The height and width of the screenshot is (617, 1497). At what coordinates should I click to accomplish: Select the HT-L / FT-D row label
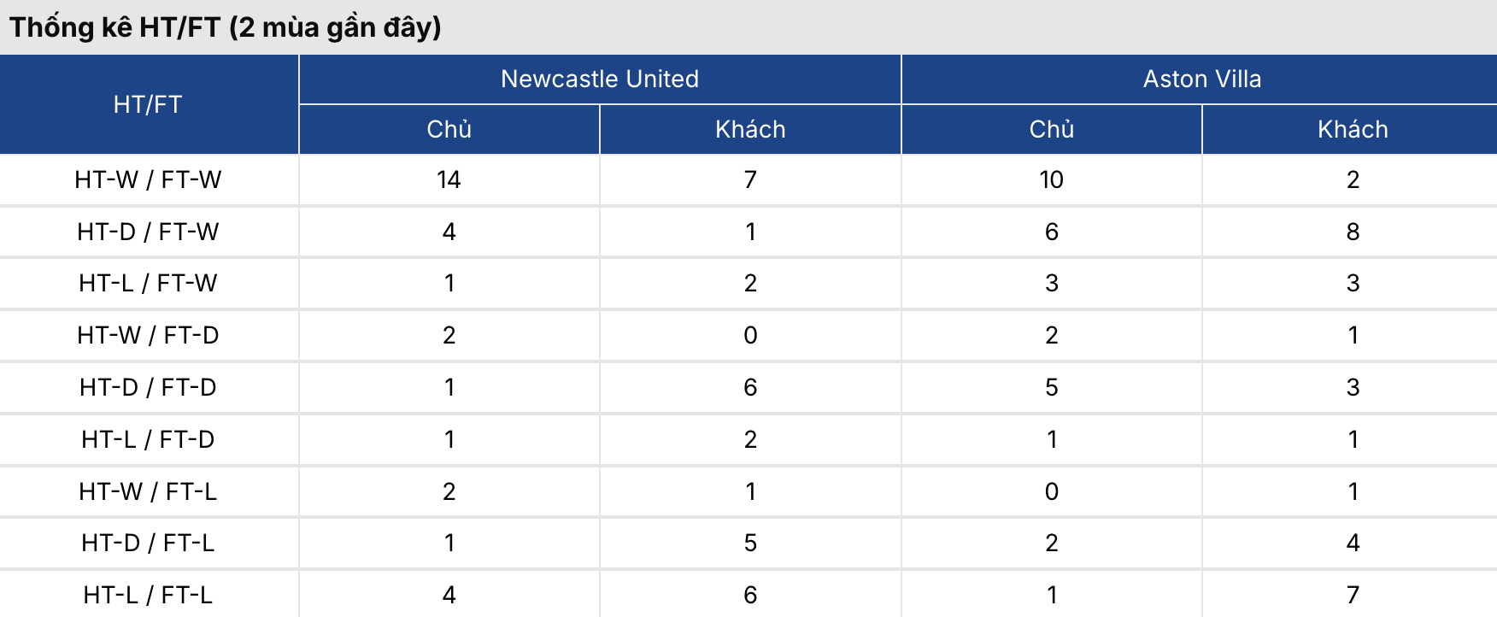(x=148, y=439)
